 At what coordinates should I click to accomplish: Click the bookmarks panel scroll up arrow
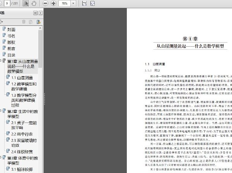40,28
